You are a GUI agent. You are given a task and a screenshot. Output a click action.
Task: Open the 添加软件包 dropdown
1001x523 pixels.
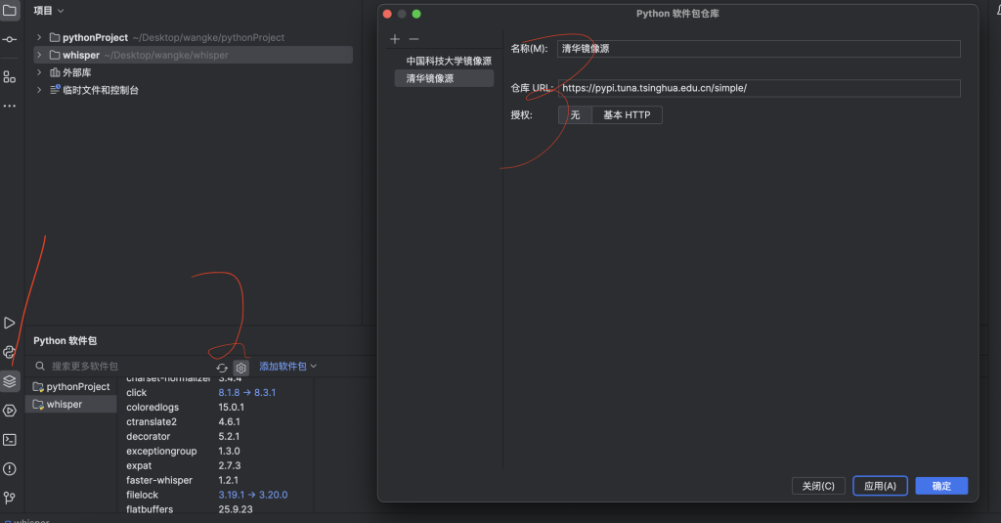click(287, 367)
